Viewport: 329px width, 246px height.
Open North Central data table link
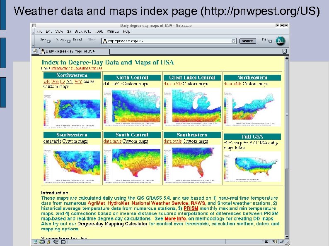(x=113, y=84)
